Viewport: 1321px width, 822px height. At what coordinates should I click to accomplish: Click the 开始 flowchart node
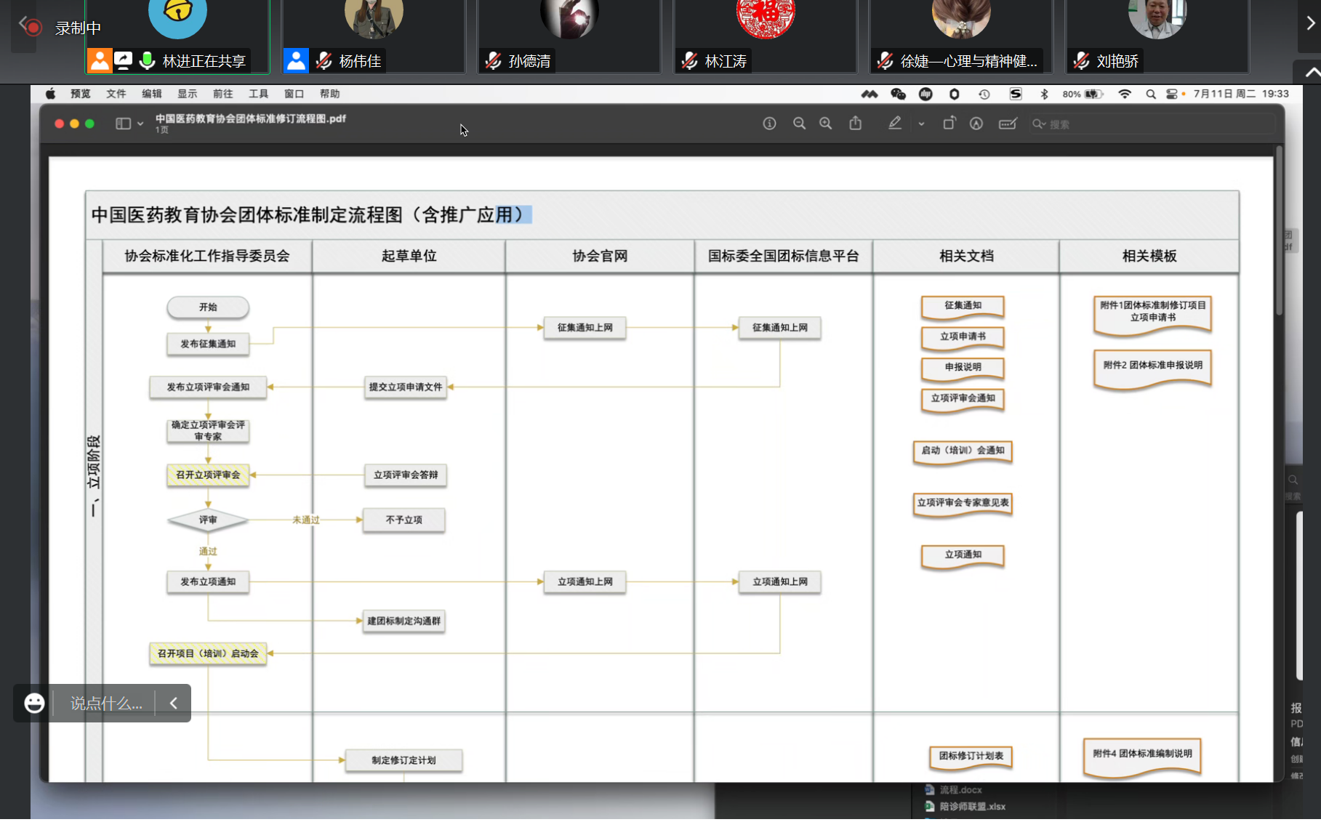pos(208,307)
